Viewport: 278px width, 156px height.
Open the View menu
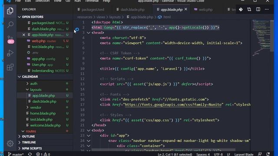pyautogui.click(x=57, y=1)
